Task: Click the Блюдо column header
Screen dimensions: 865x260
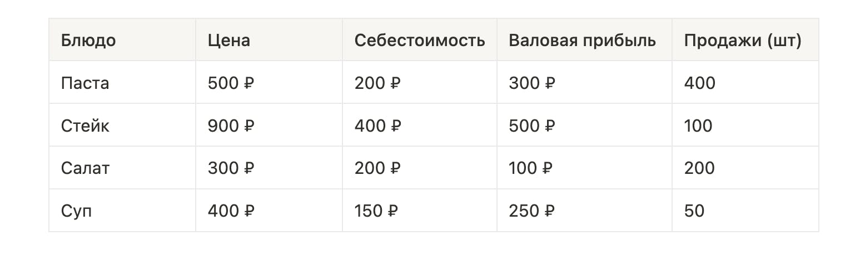Action: tap(88, 41)
